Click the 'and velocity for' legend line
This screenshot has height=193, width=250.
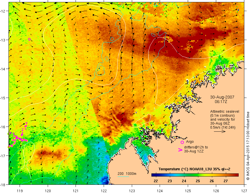click(222, 119)
